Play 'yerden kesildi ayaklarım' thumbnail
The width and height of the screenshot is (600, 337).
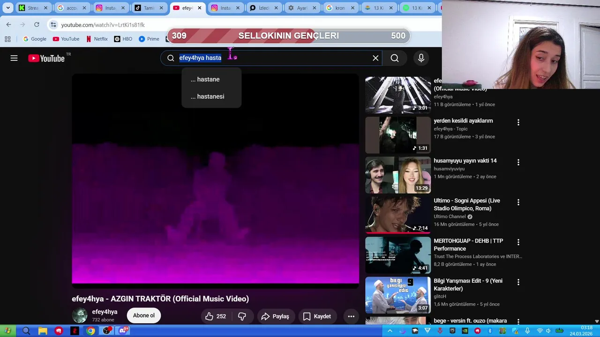click(x=398, y=135)
